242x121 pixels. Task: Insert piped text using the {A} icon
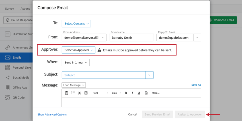pos(79,93)
